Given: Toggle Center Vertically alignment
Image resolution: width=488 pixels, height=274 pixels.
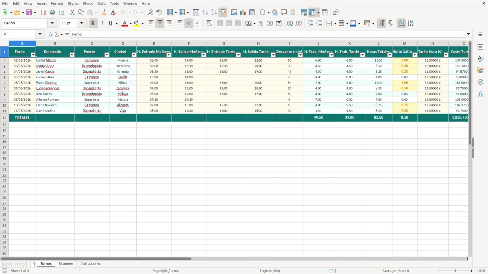Looking at the screenshot, I should pyautogui.click(x=189, y=24).
